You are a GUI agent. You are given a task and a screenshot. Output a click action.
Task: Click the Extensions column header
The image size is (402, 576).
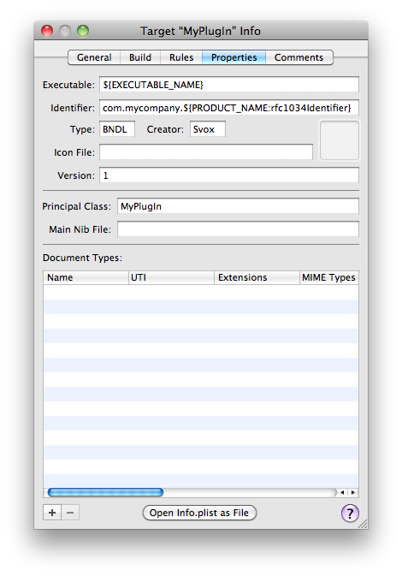(x=257, y=277)
